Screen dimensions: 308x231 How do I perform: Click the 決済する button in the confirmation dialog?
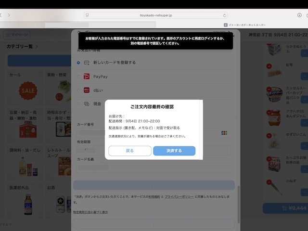point(174,151)
